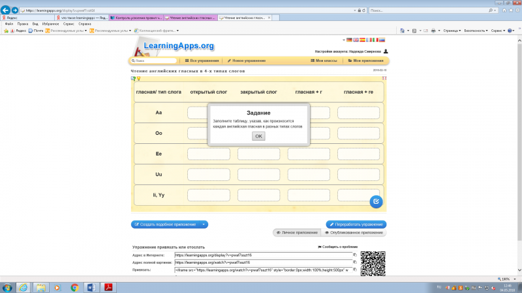Open the Справка menu
Image resolution: width=522 pixels, height=293 pixels.
pos(85,24)
